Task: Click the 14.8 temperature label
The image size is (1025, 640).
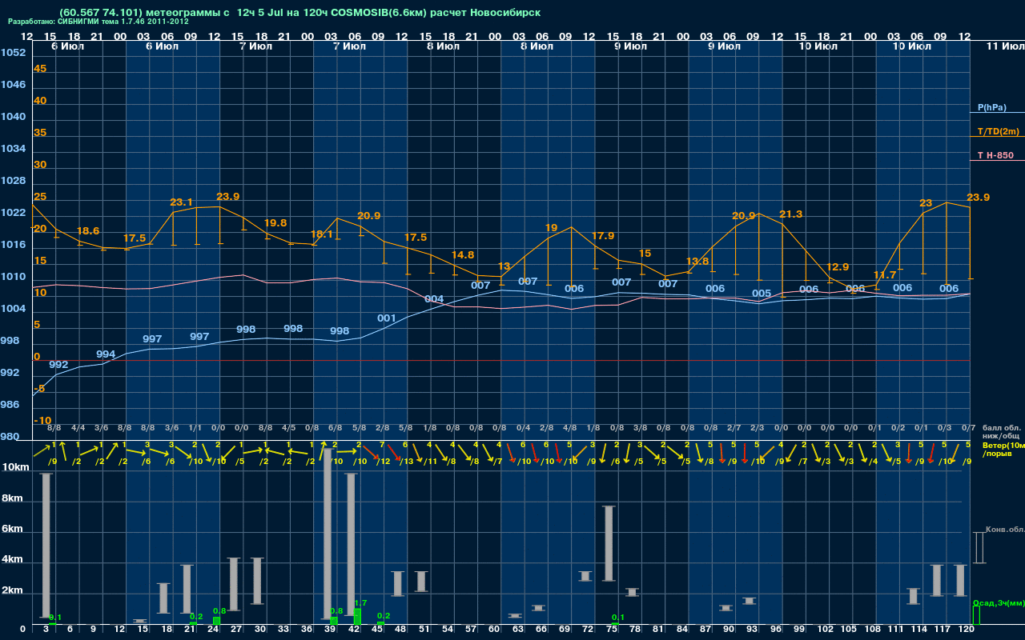Action: pos(463,255)
